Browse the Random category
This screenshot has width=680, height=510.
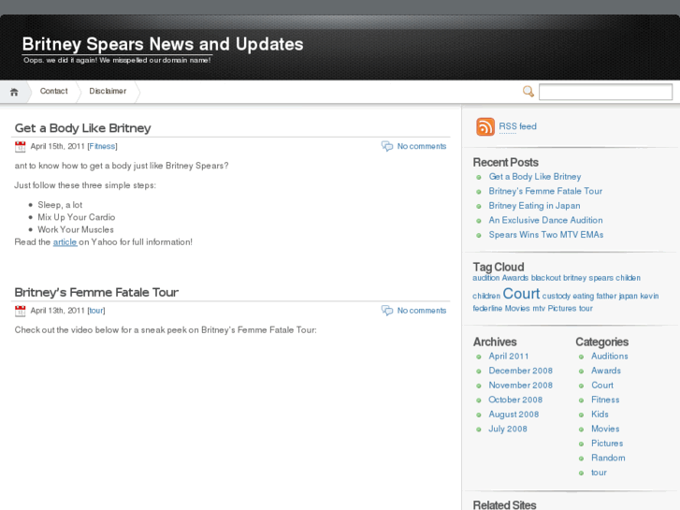[608, 458]
